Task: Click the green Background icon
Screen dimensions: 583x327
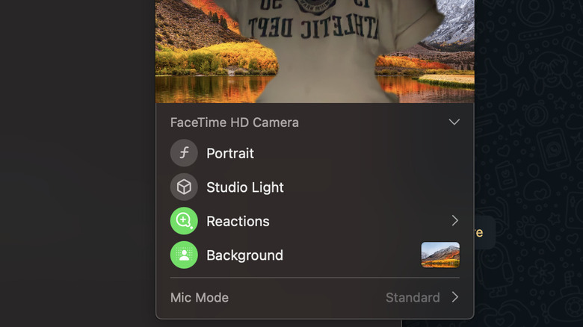Action: coord(184,255)
